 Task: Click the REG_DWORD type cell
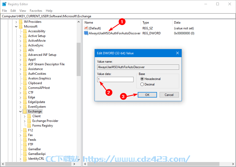click(x=151, y=33)
